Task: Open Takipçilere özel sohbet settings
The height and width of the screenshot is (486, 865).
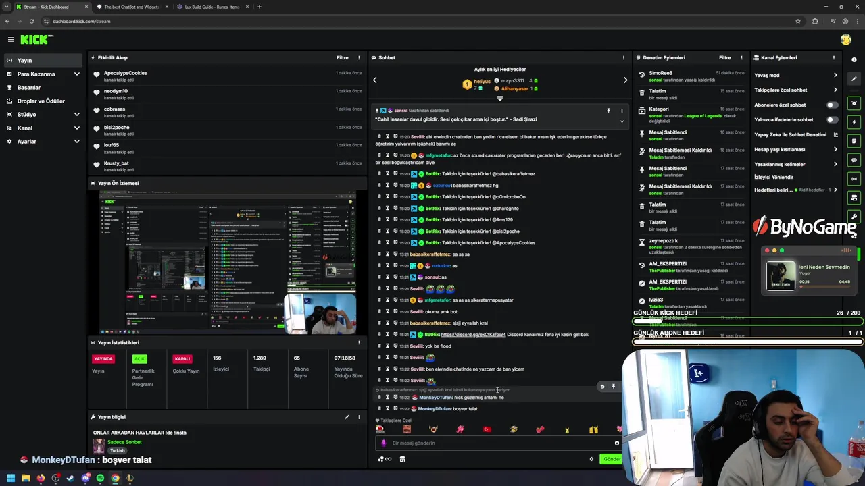Action: pos(795,90)
